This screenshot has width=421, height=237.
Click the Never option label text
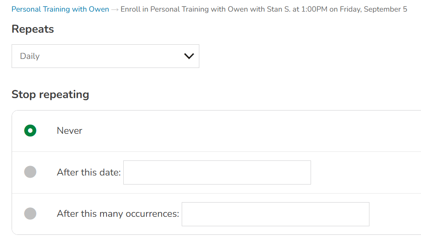point(70,131)
